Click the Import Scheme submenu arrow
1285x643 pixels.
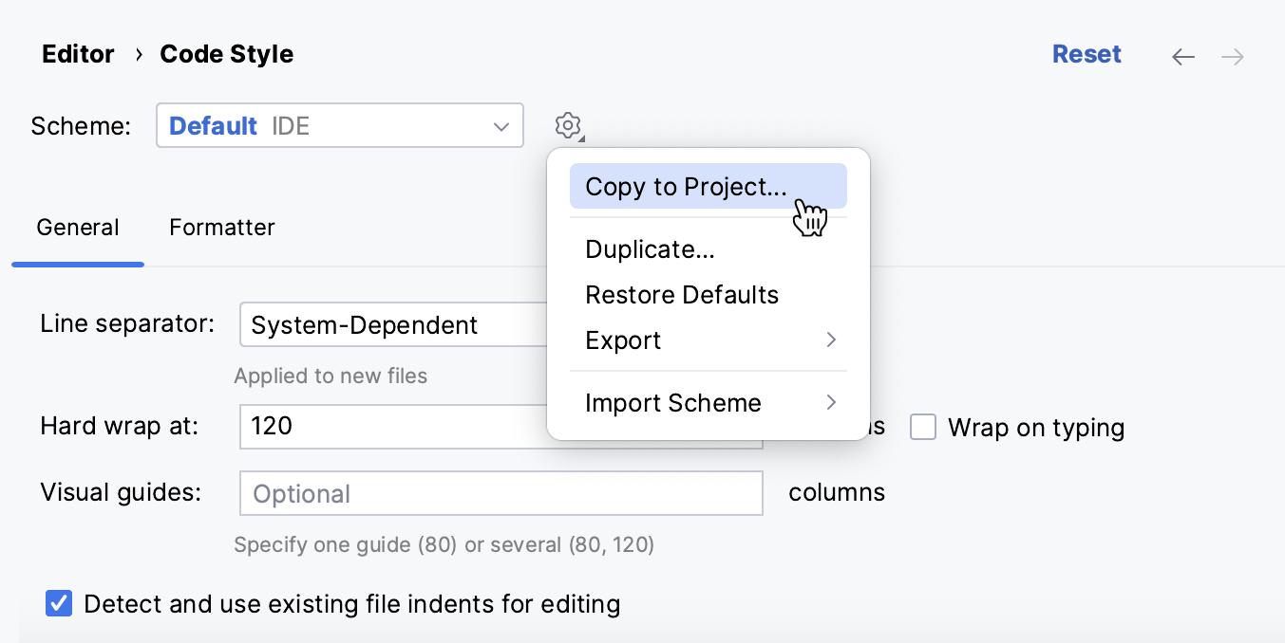(831, 402)
